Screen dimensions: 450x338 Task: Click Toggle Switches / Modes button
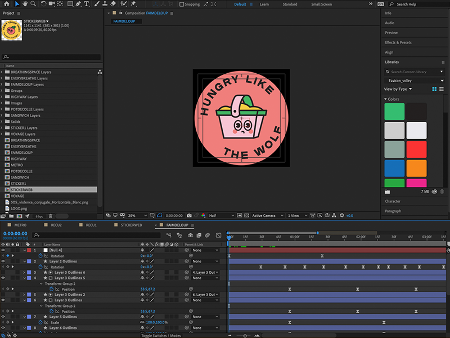click(161, 336)
